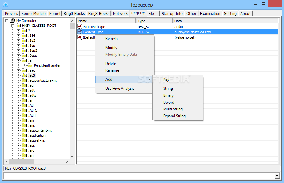Expand the * key node

click(x=18, y=31)
